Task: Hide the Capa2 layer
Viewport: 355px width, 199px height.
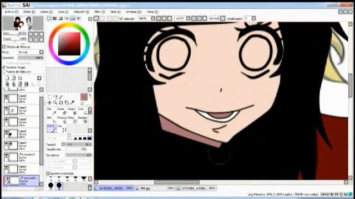Action: 6,167
